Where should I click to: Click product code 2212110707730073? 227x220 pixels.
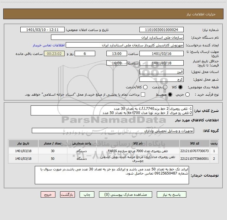[x=195, y=151]
